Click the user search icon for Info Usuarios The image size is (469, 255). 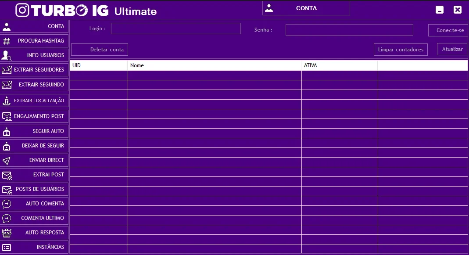pos(7,55)
